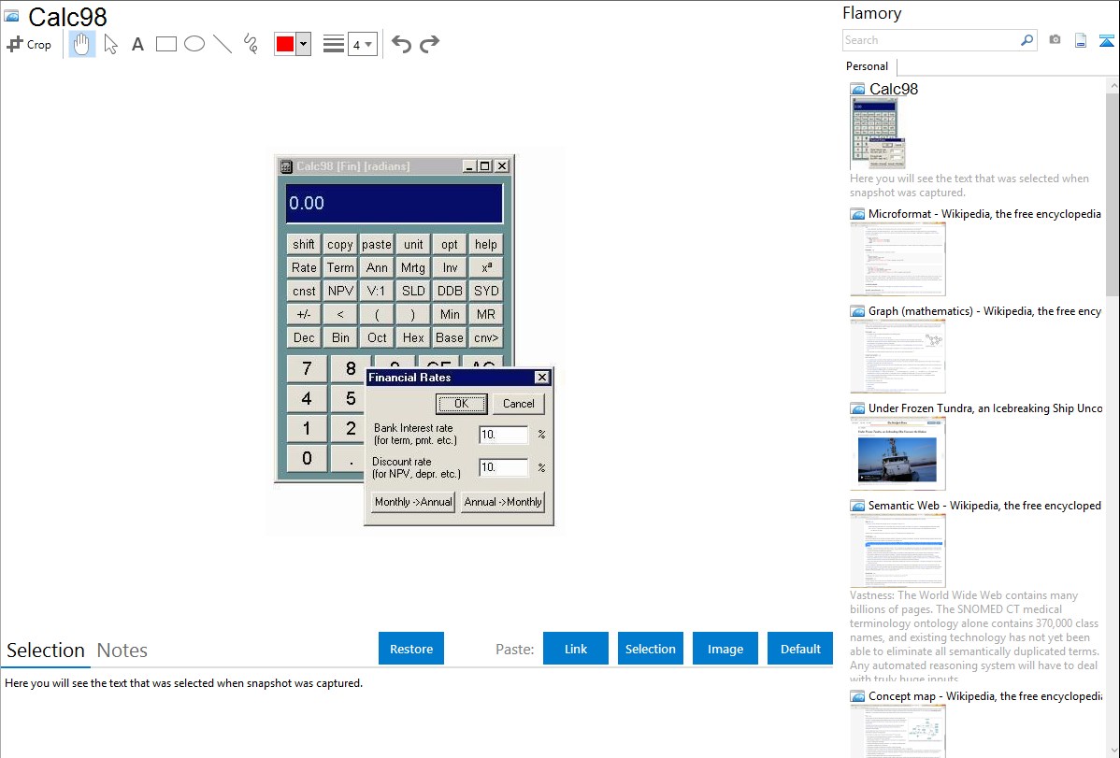Pick the ellipse shape tool
The height and width of the screenshot is (758, 1120).
point(194,44)
